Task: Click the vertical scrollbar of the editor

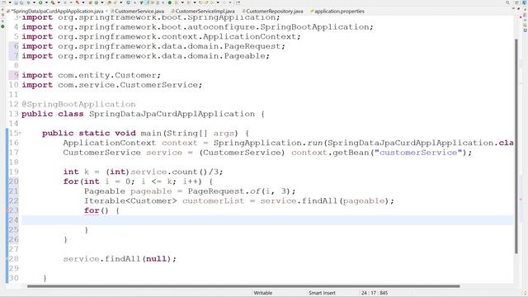Action: point(516,147)
